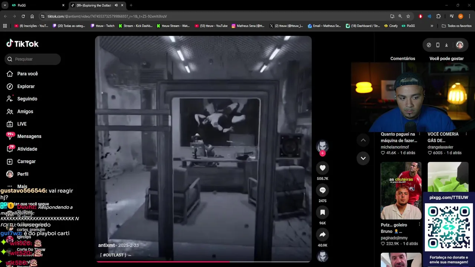Click the antixmt username in the caption

tap(106, 245)
